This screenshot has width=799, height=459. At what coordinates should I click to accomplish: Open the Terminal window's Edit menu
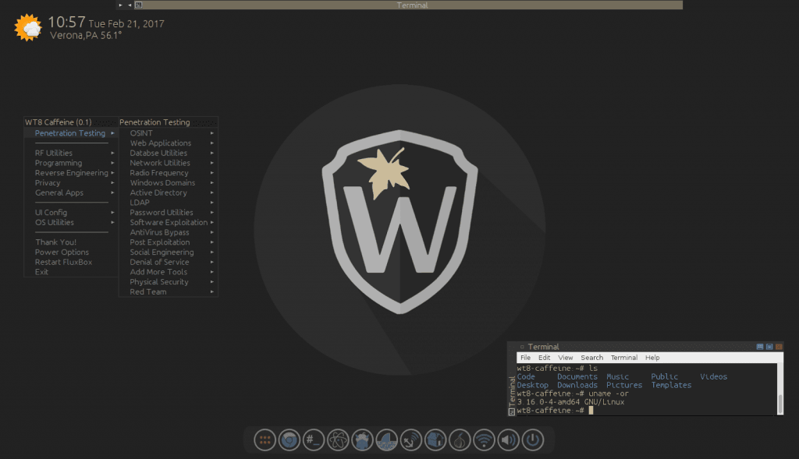click(544, 358)
